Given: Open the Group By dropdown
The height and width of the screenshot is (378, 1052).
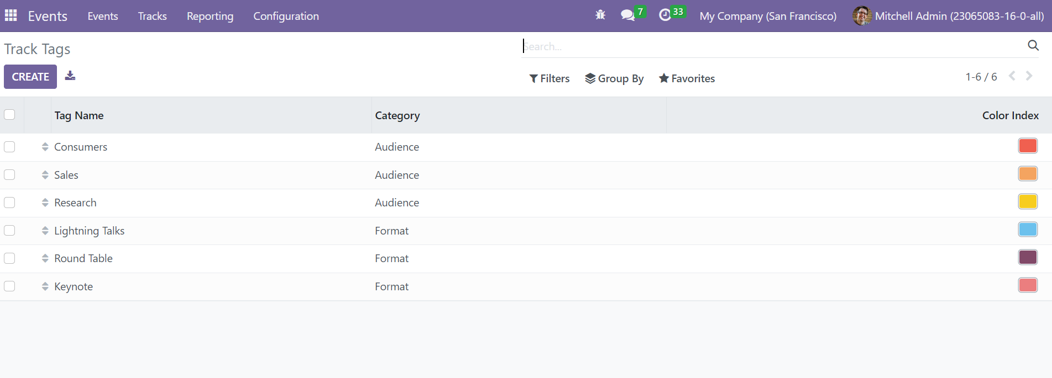Looking at the screenshot, I should pyautogui.click(x=614, y=78).
